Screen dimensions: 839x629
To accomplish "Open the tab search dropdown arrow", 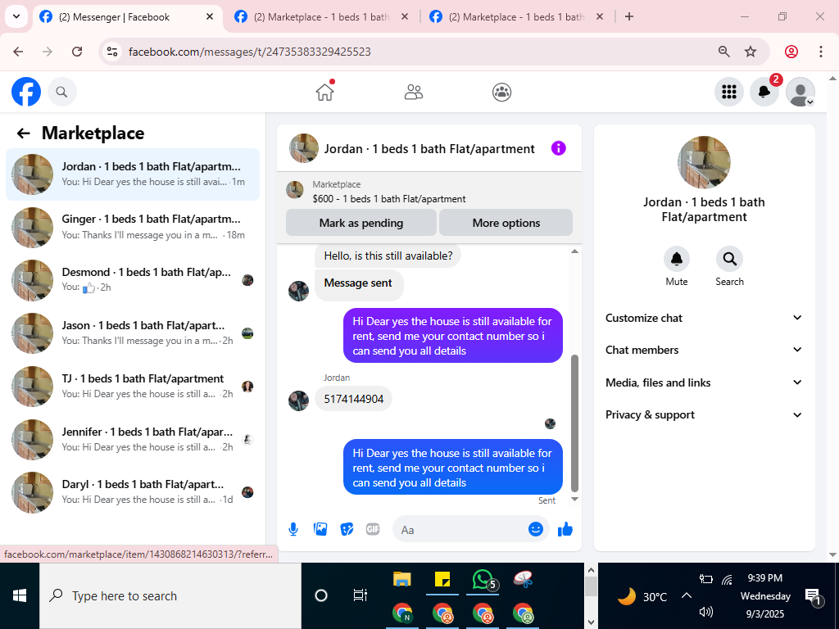I will coord(16,16).
